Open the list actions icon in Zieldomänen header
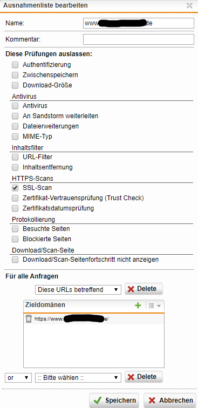The width and height of the screenshot is (198, 408). click(x=154, y=305)
